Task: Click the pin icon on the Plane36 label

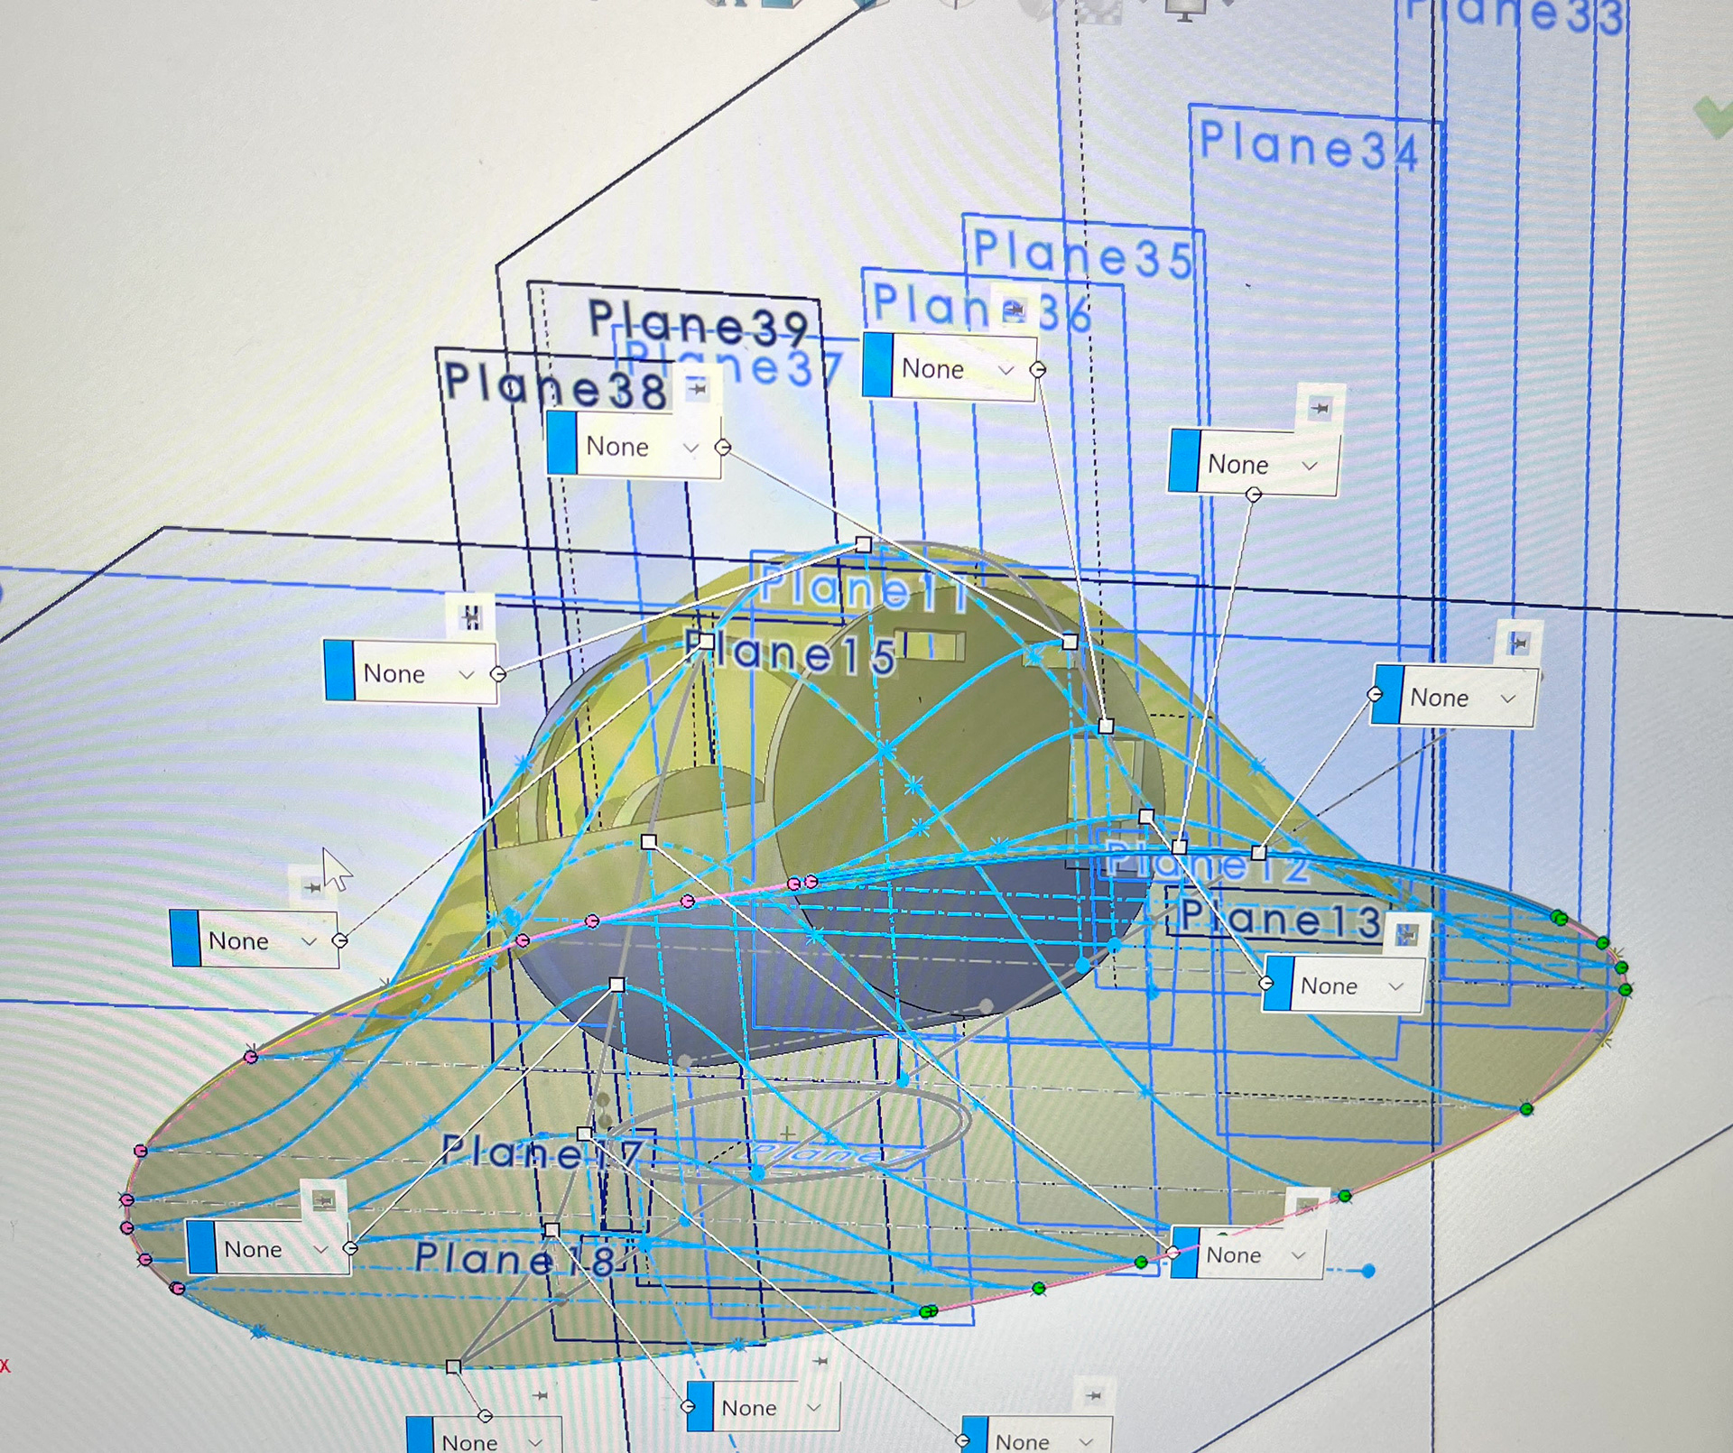Action: pos(1013,310)
